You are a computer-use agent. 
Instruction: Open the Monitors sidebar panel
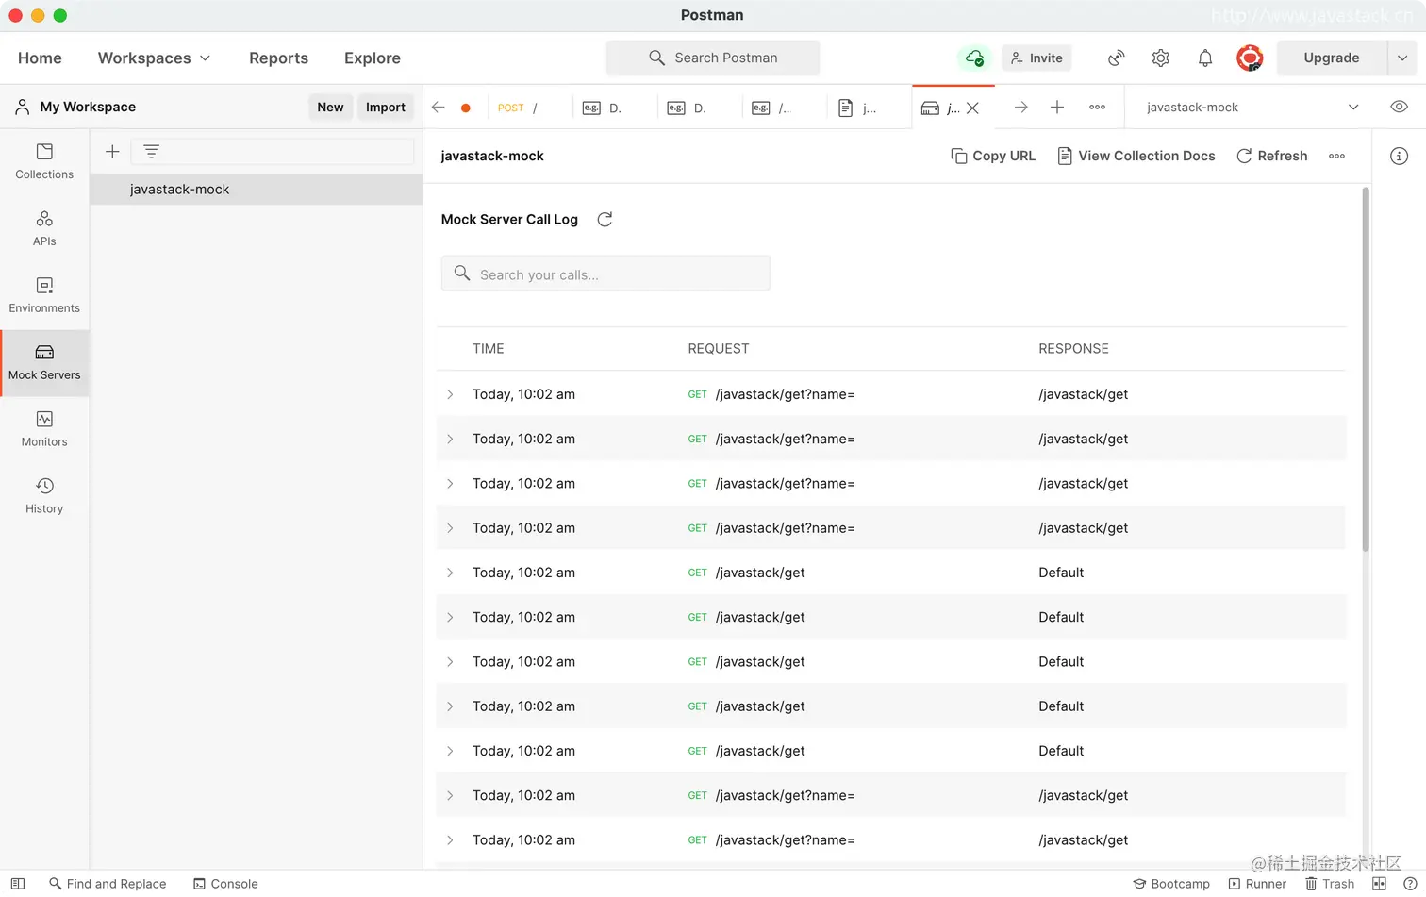tap(44, 429)
